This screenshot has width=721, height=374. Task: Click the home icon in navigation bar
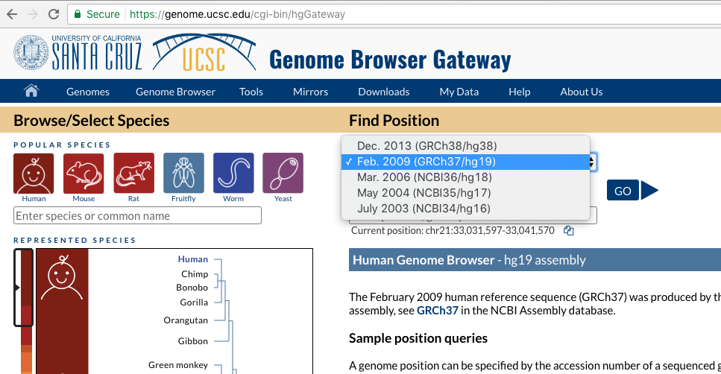click(31, 91)
